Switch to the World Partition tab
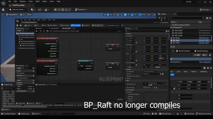This screenshot has height=119, width=213. tap(183, 51)
